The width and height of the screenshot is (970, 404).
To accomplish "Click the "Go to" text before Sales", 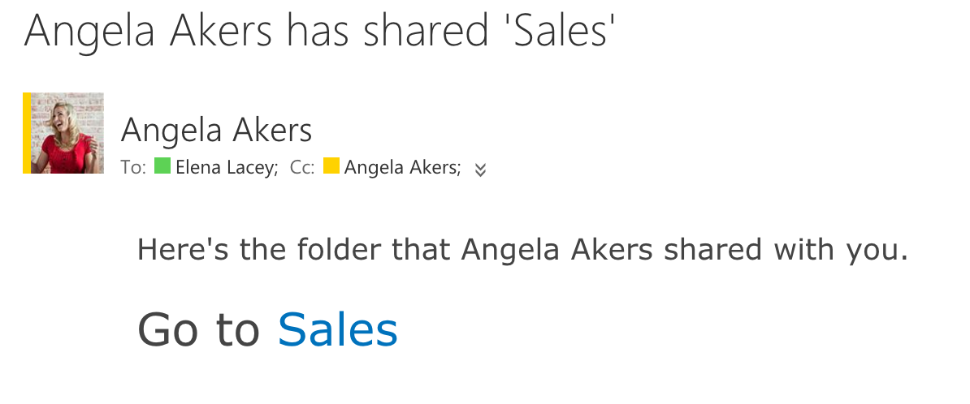I will 198,330.
